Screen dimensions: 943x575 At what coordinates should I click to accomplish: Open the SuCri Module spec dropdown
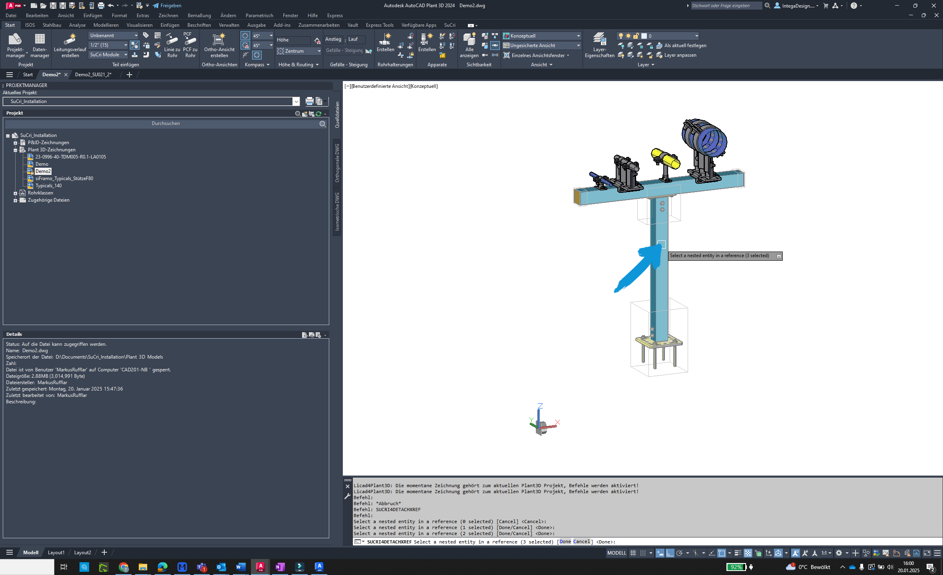108,55
